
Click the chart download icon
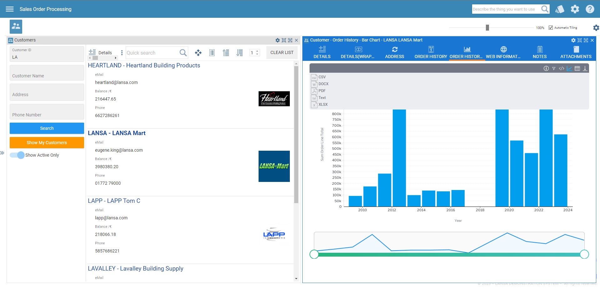click(585, 68)
